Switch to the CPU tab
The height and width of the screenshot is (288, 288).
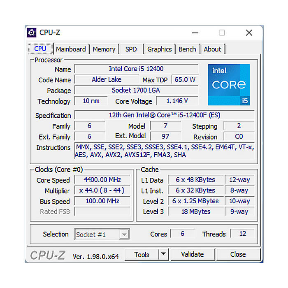click(x=40, y=49)
